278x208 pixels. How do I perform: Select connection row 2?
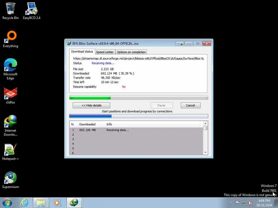tap(136, 135)
